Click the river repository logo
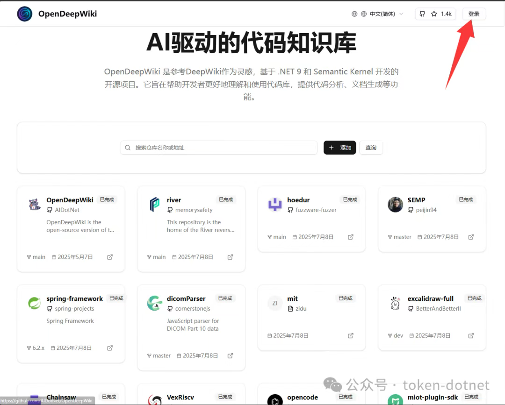The width and height of the screenshot is (505, 405). point(155,205)
